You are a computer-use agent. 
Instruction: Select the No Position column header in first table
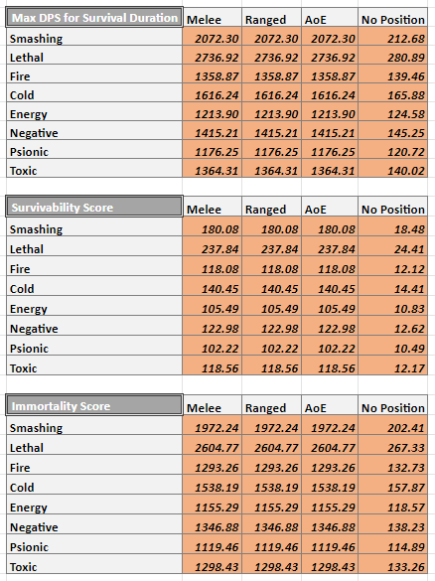[x=392, y=19]
